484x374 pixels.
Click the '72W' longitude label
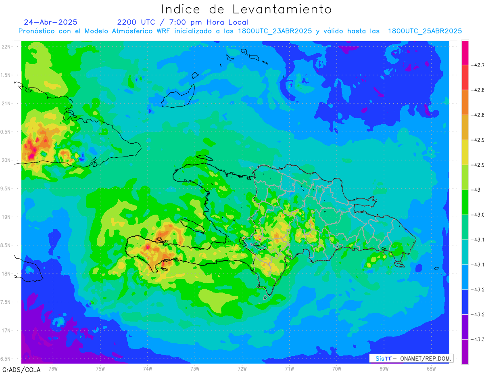pyautogui.click(x=242, y=368)
